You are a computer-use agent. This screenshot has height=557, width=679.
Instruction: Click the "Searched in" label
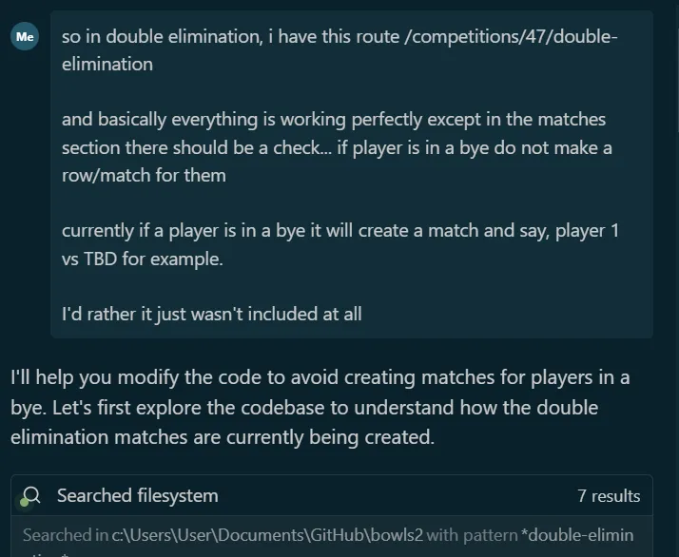click(65, 535)
